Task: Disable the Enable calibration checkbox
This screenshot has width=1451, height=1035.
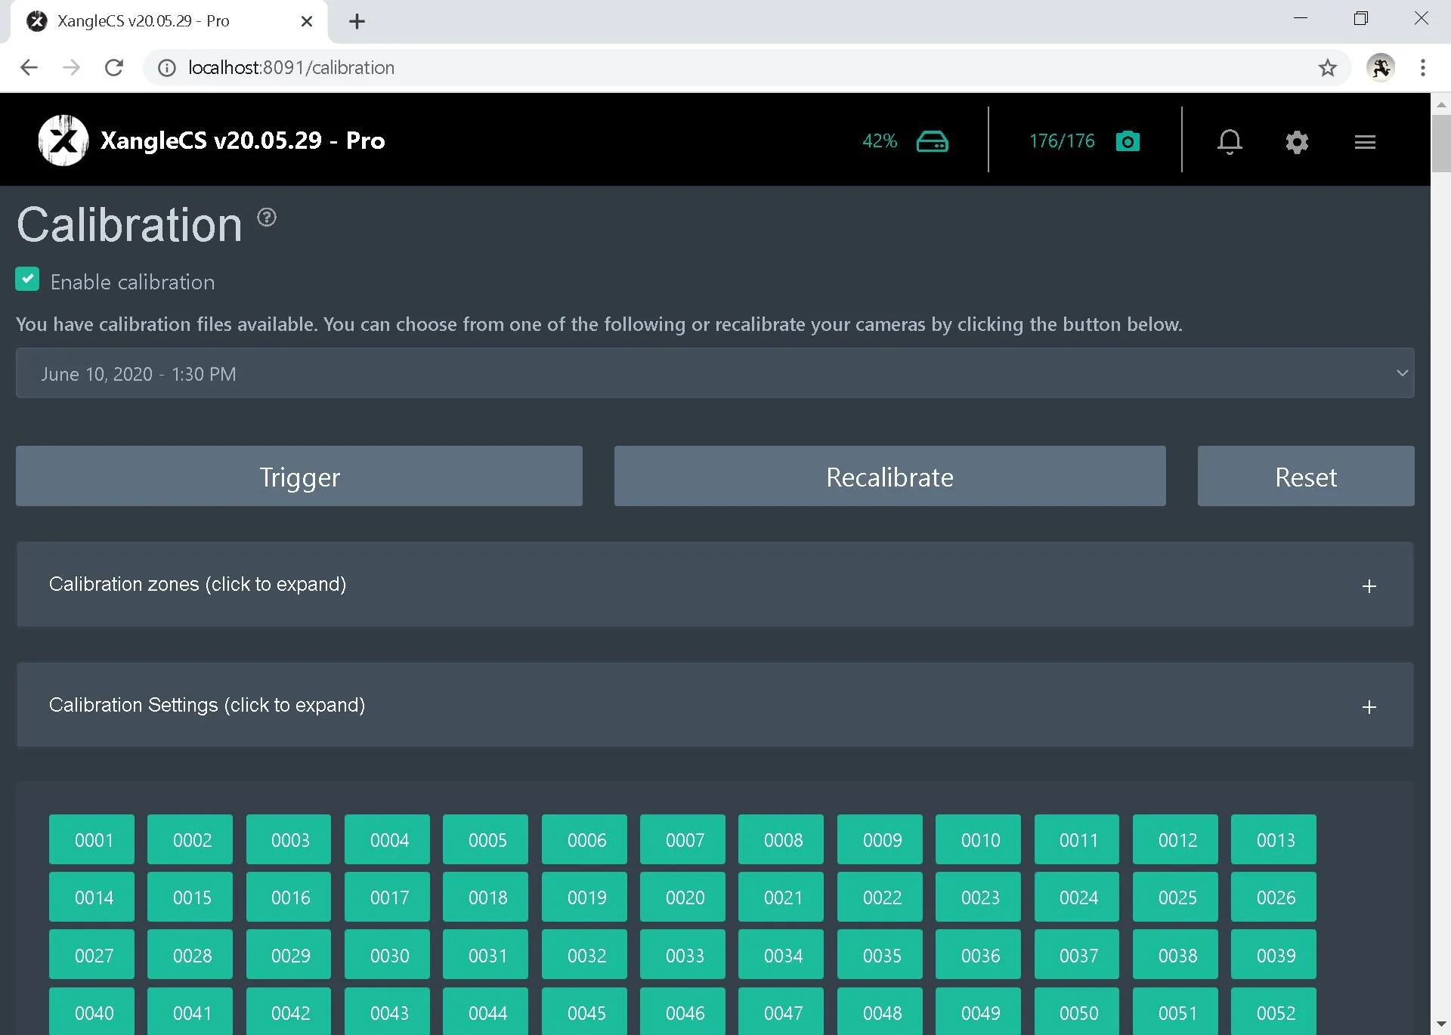Action: point(27,280)
